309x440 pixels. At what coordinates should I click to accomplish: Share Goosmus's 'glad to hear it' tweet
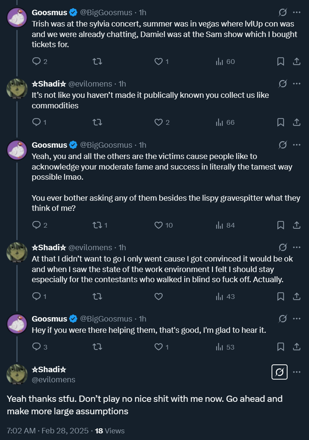click(297, 346)
